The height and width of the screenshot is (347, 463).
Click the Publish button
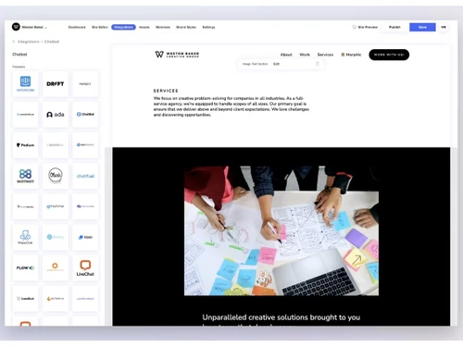394,27
